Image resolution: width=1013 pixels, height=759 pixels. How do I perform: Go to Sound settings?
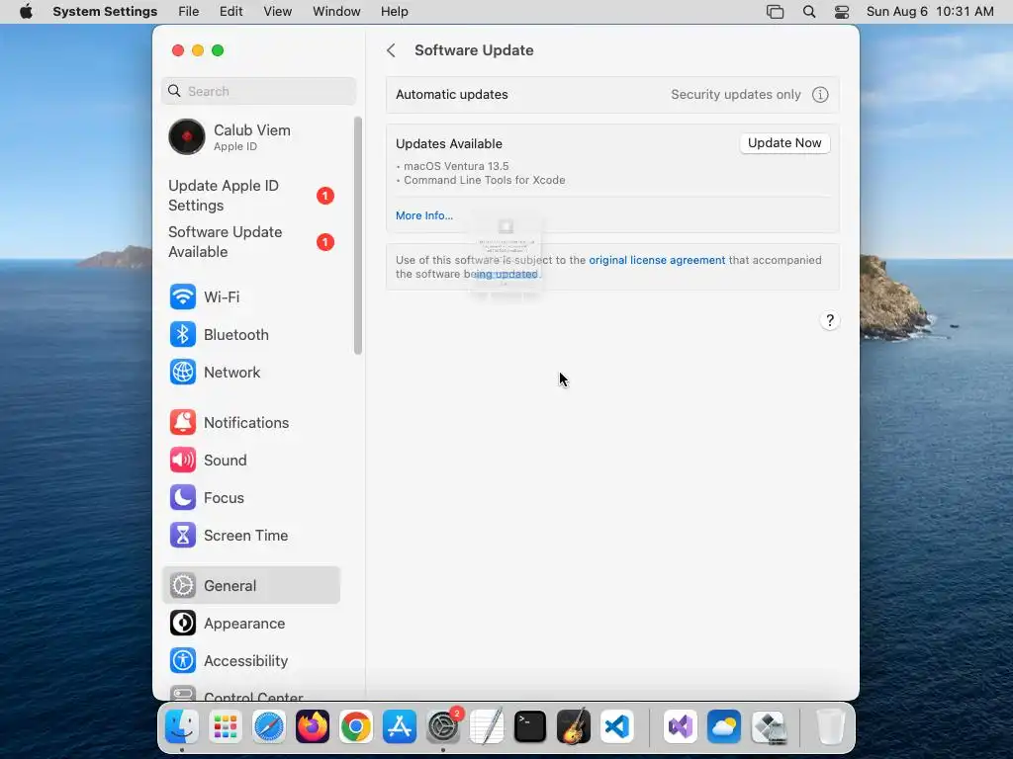coord(250,461)
